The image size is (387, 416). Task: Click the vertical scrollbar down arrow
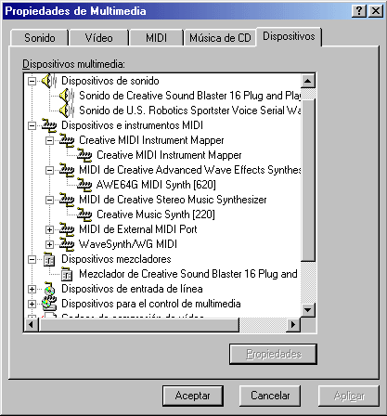pos(308,310)
